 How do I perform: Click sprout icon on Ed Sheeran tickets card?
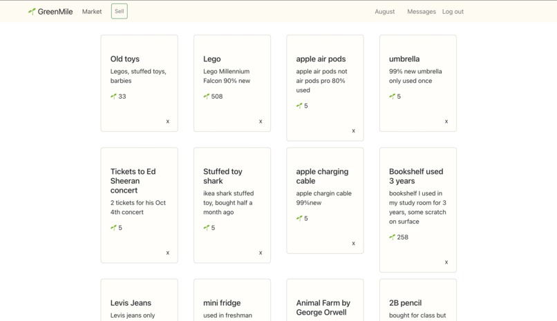[x=113, y=227]
